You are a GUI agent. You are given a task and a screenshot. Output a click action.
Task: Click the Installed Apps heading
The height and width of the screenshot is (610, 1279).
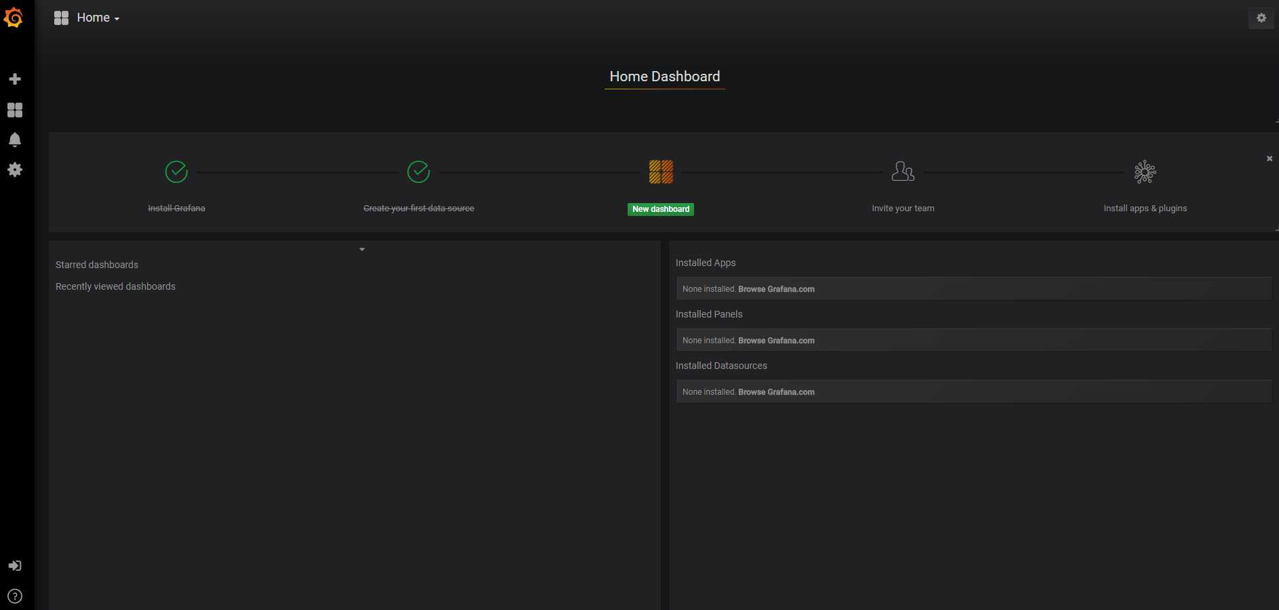(706, 263)
